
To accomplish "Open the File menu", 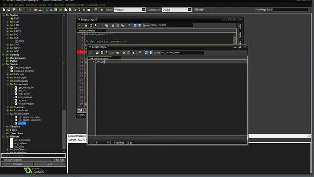I will 4,5.
